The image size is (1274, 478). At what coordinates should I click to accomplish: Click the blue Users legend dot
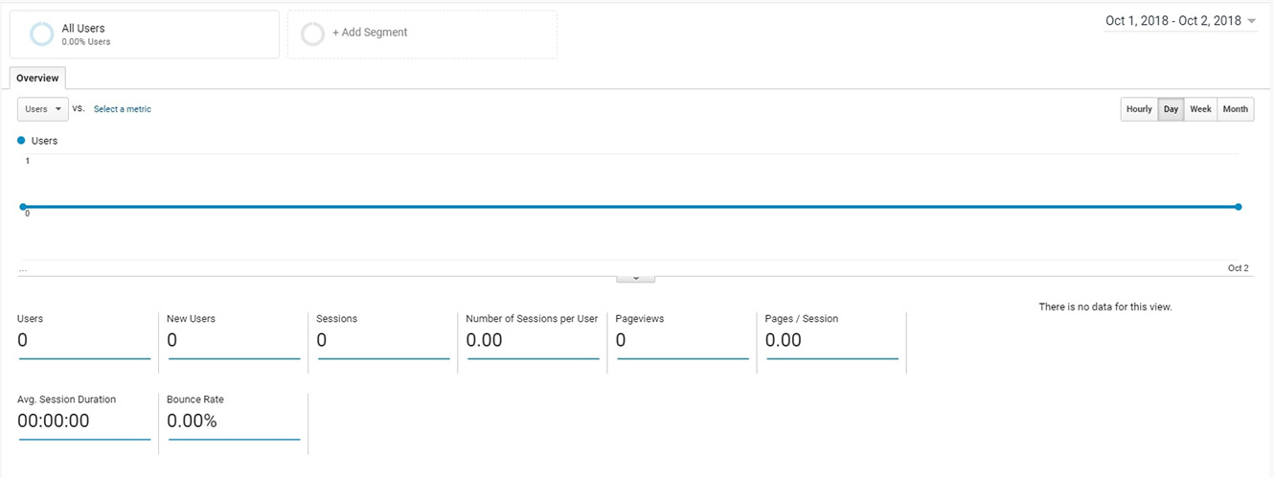pyautogui.click(x=21, y=141)
